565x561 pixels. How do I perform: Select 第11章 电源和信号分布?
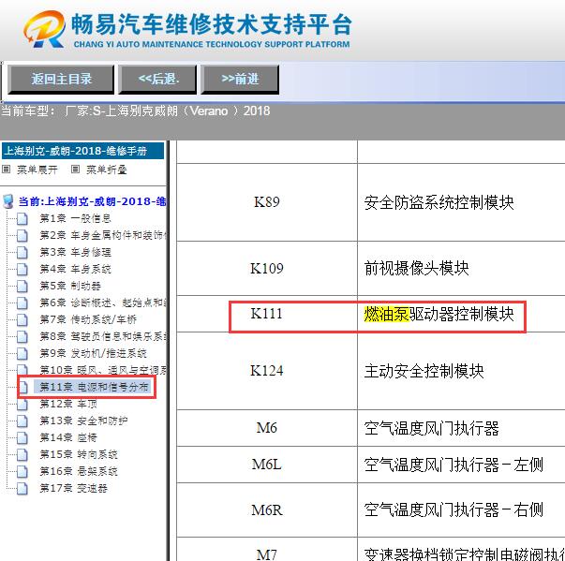coord(94,387)
